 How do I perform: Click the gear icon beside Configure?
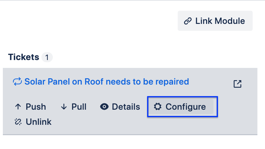click(x=157, y=107)
